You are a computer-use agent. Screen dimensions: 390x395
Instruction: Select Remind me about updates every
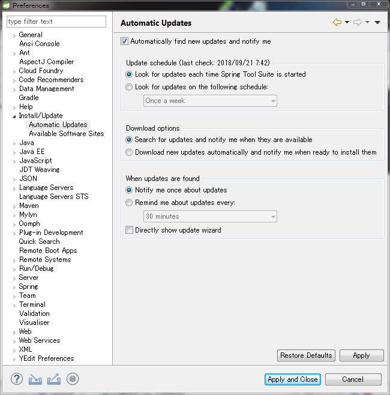tap(130, 203)
